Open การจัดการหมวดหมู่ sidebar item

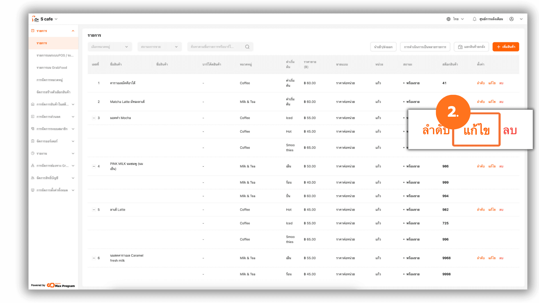tap(49, 80)
